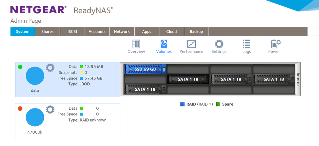The height and width of the screenshot is (146, 319).
Task: Select the SSD 69 GB drive
Action: (145, 69)
